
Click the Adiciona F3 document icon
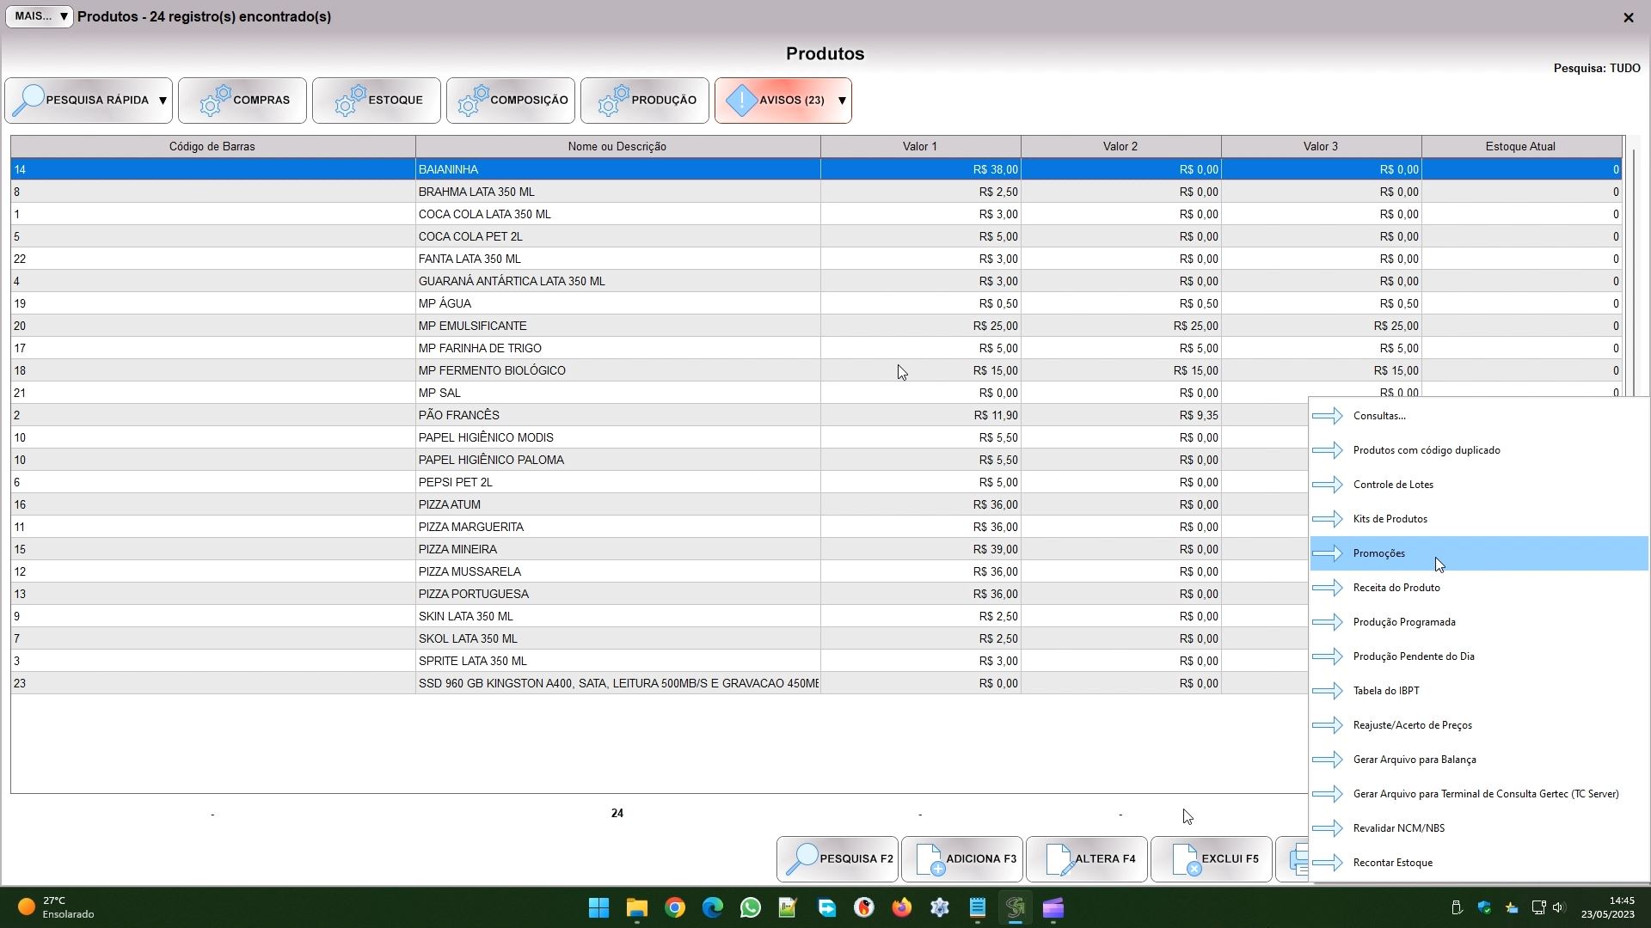point(930,858)
